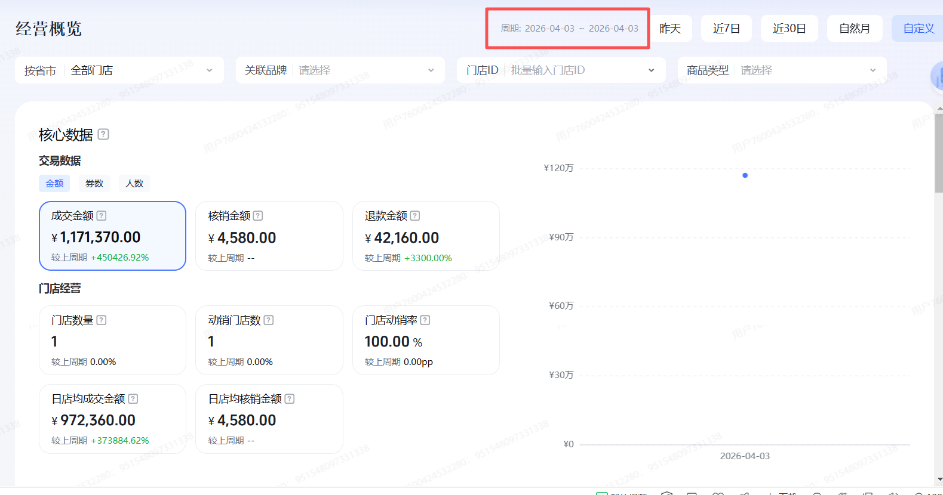Click the ¥1,171,370.00 value
Screen dimensions: 943x495
[x=96, y=237]
